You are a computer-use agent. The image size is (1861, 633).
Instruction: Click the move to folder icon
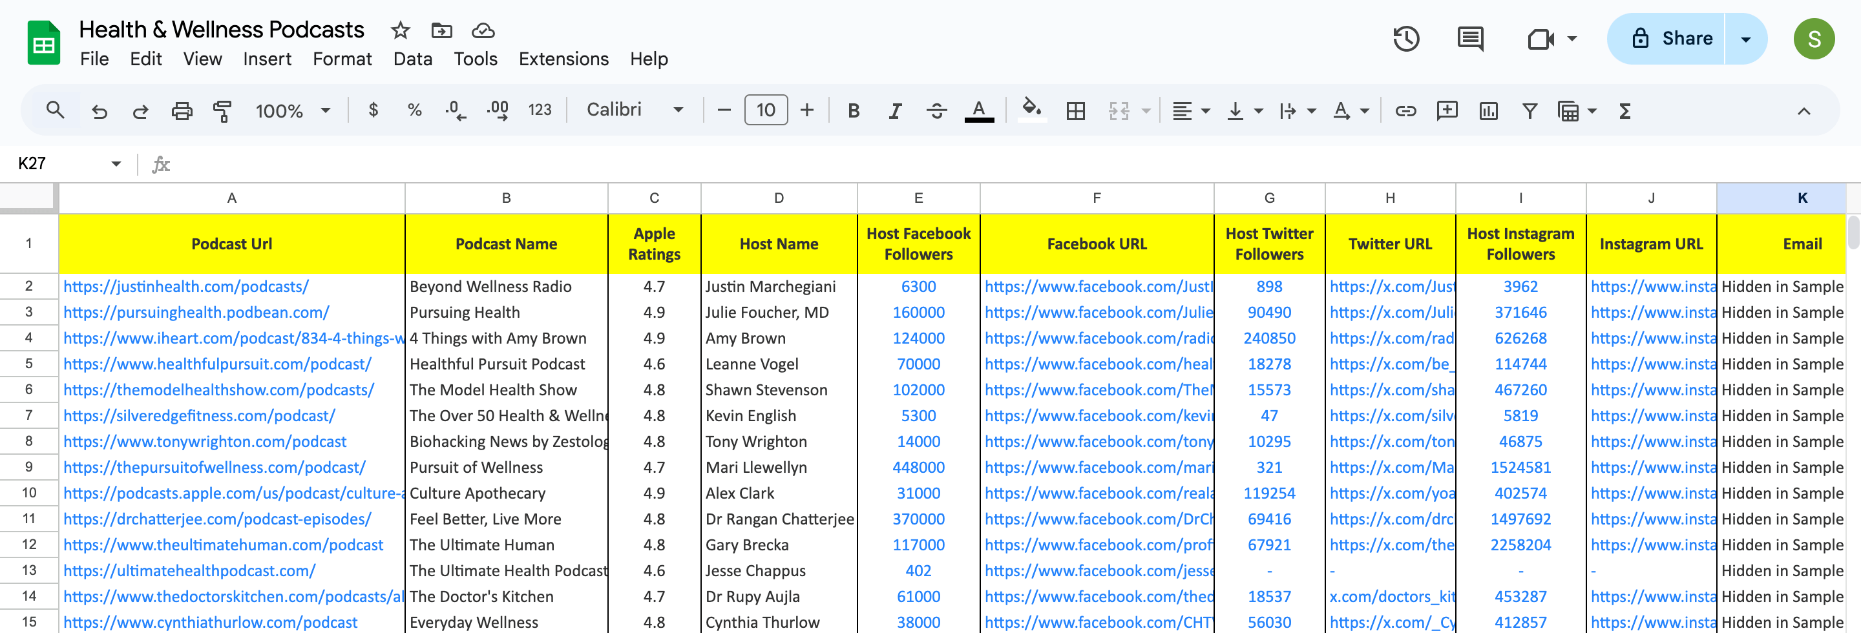coord(441,30)
